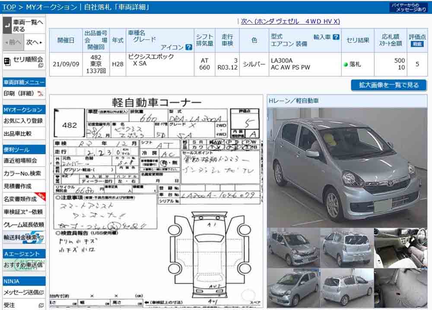Open 輸送料金検索 in the sidebar
Screen dimensions: 432x310
tap(24, 238)
